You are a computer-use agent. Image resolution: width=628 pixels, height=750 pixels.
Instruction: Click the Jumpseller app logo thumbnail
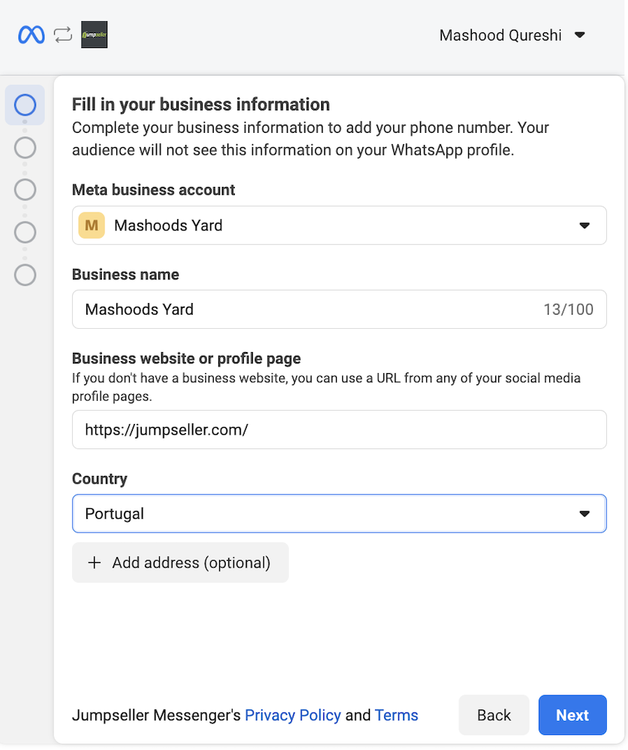point(94,35)
